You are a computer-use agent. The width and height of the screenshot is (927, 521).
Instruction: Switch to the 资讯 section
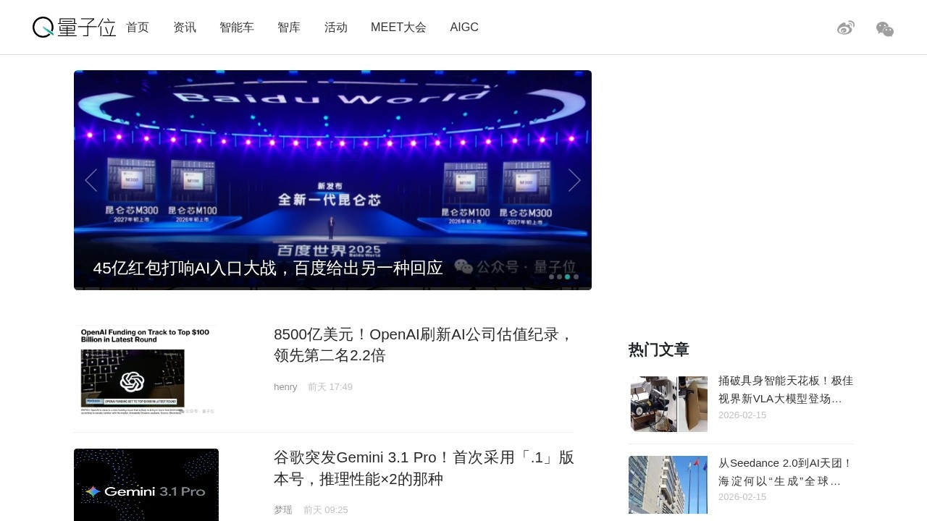tap(184, 27)
